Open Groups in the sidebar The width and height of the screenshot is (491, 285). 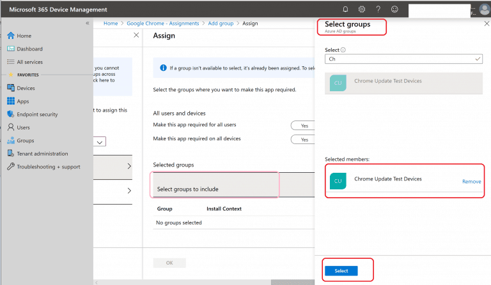tap(26, 140)
